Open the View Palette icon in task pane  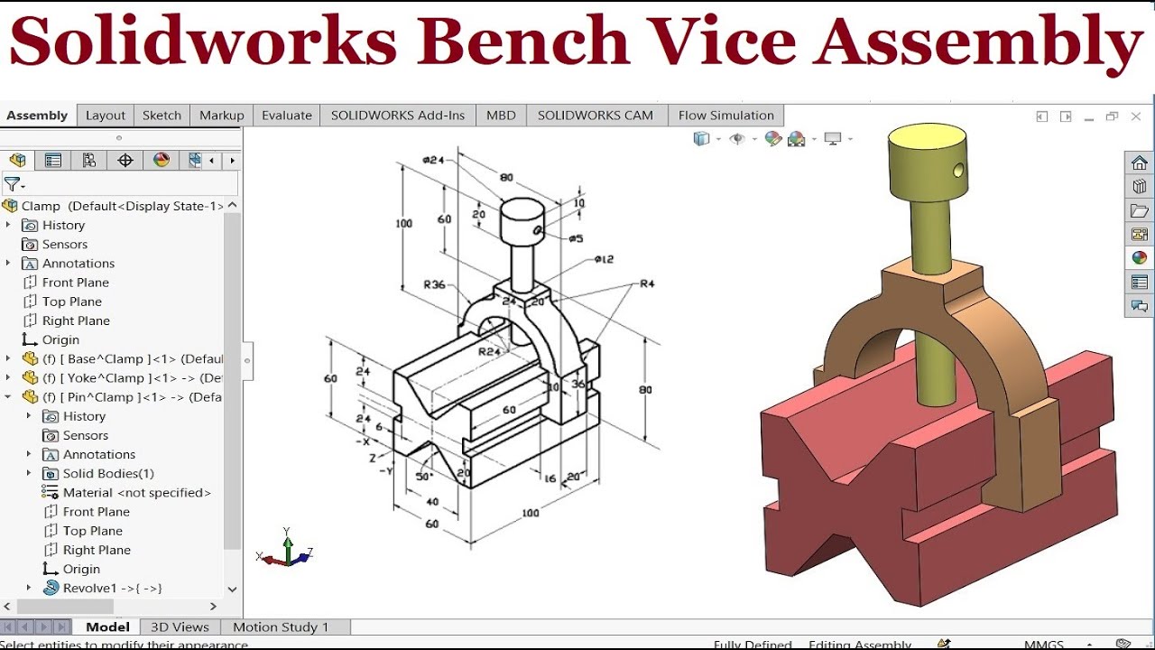click(1140, 235)
